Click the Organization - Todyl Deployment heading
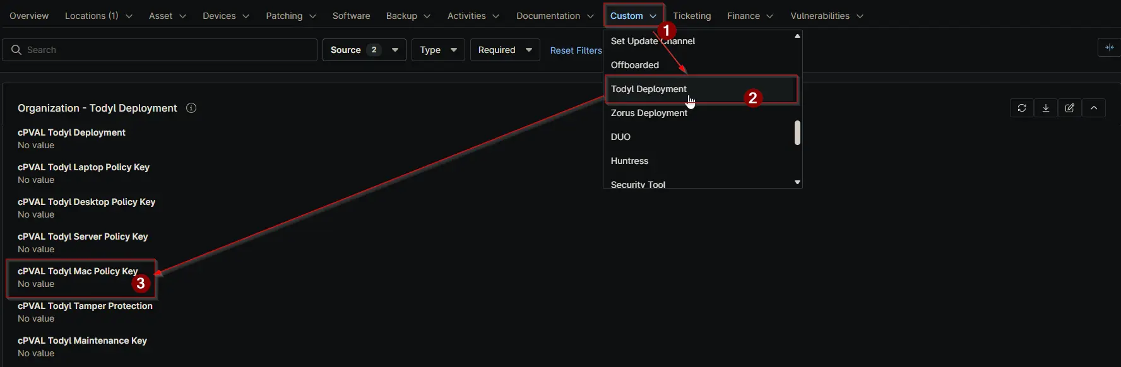The height and width of the screenshot is (367, 1121). tap(97, 108)
